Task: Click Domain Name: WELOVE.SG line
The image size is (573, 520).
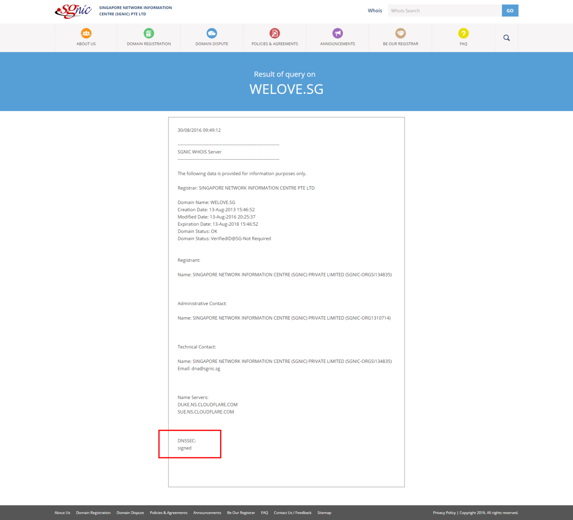Action: point(206,202)
